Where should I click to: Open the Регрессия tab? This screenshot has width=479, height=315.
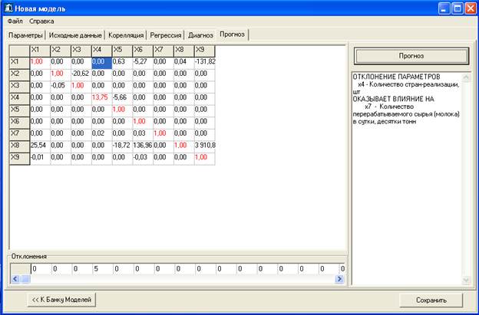(166, 35)
